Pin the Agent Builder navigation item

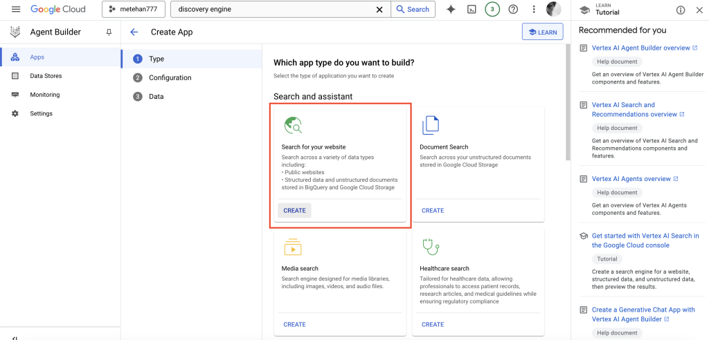pyautogui.click(x=109, y=32)
